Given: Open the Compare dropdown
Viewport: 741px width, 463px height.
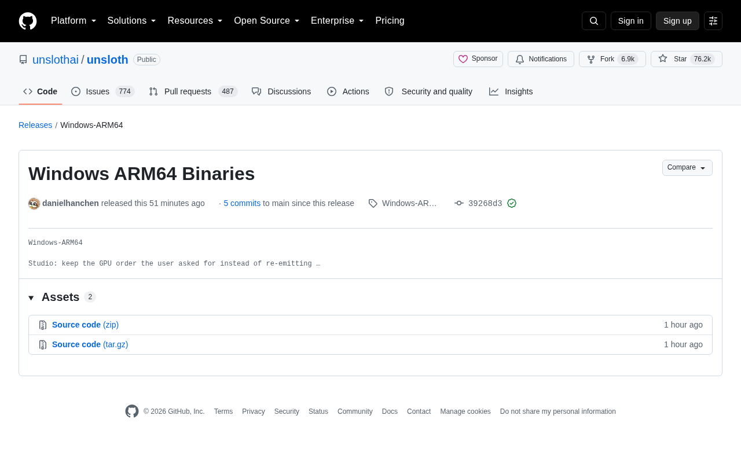Looking at the screenshot, I should [687, 168].
